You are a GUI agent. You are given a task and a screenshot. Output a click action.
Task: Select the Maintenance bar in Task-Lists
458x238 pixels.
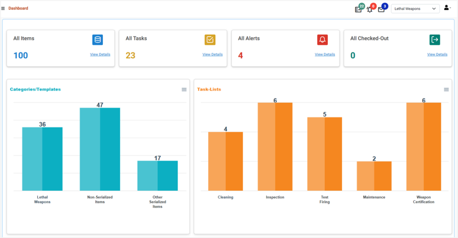click(374, 176)
